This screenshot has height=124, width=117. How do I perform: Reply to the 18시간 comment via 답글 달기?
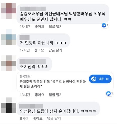tap(56, 27)
